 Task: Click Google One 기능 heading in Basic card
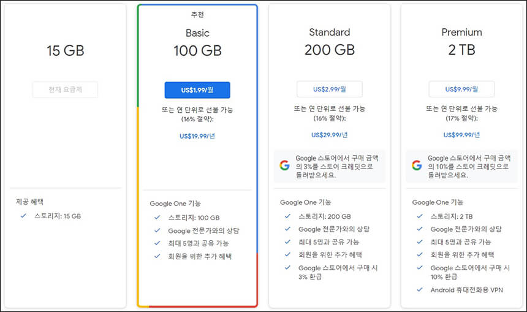(x=175, y=204)
